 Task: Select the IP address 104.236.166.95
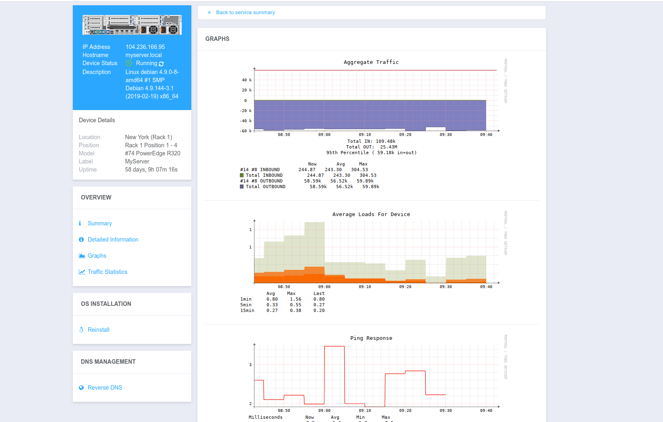(x=145, y=47)
